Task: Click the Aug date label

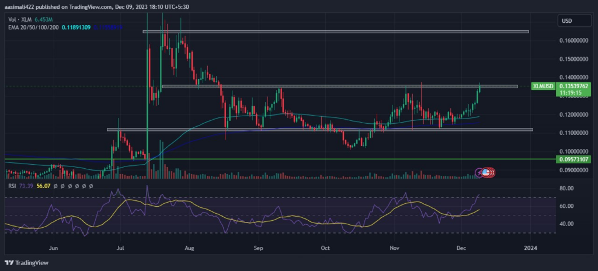Action: (x=189, y=248)
